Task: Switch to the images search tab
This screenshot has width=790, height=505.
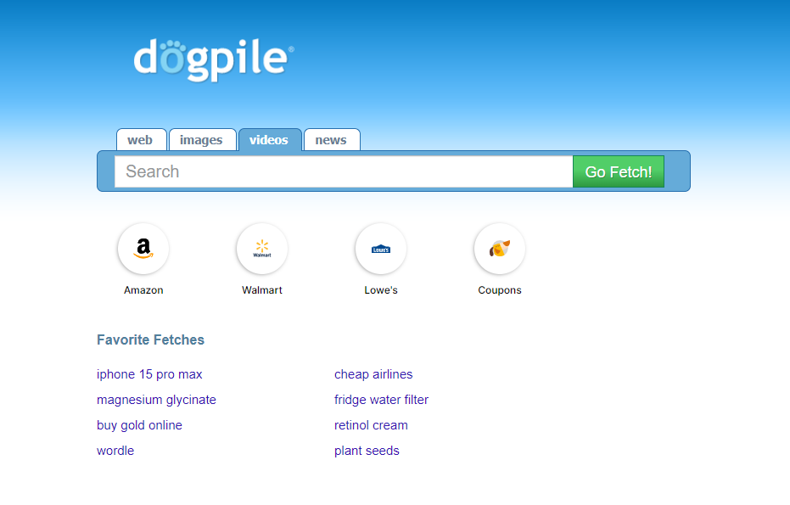Action: (203, 139)
